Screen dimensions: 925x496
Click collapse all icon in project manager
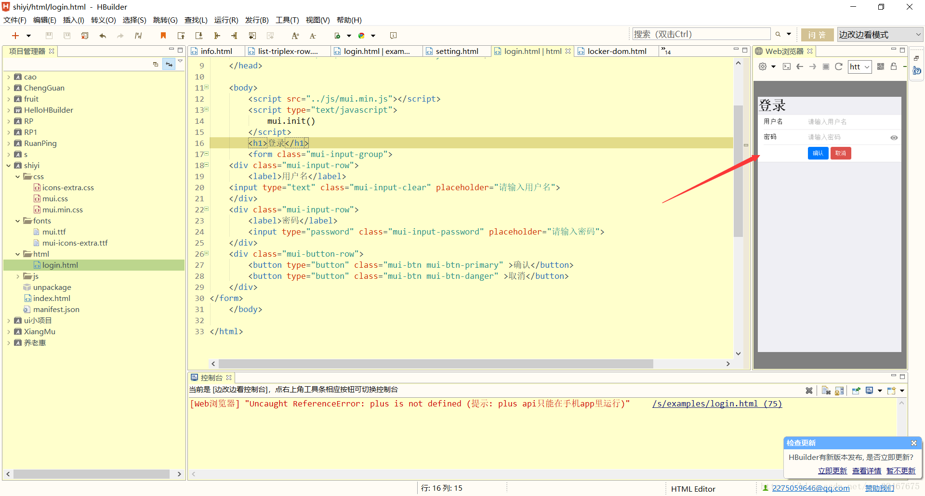pyautogui.click(x=156, y=64)
